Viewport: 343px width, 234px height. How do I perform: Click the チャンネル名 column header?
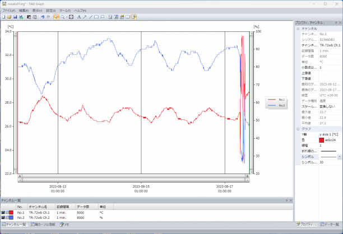[41, 207]
